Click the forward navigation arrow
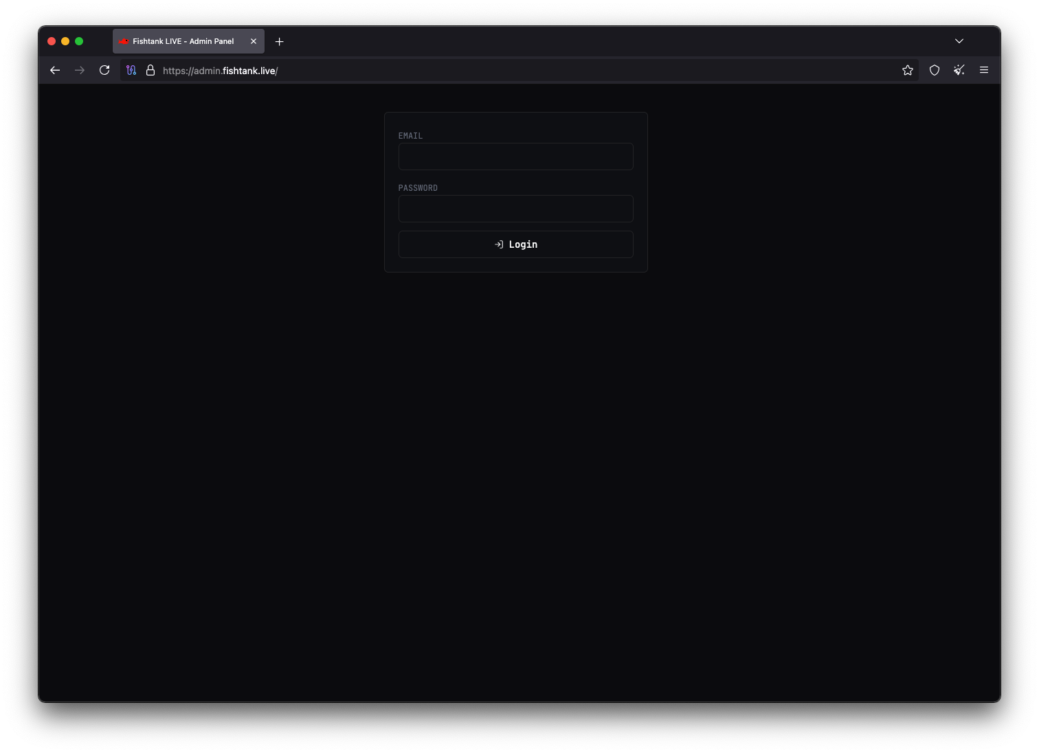The image size is (1039, 753). 80,70
